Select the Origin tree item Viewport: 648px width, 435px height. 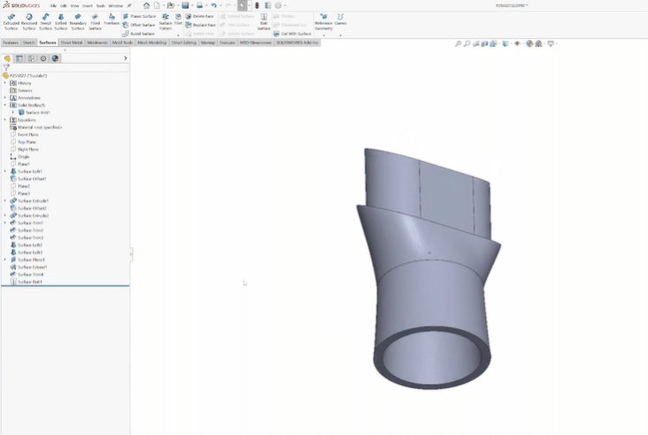19,157
